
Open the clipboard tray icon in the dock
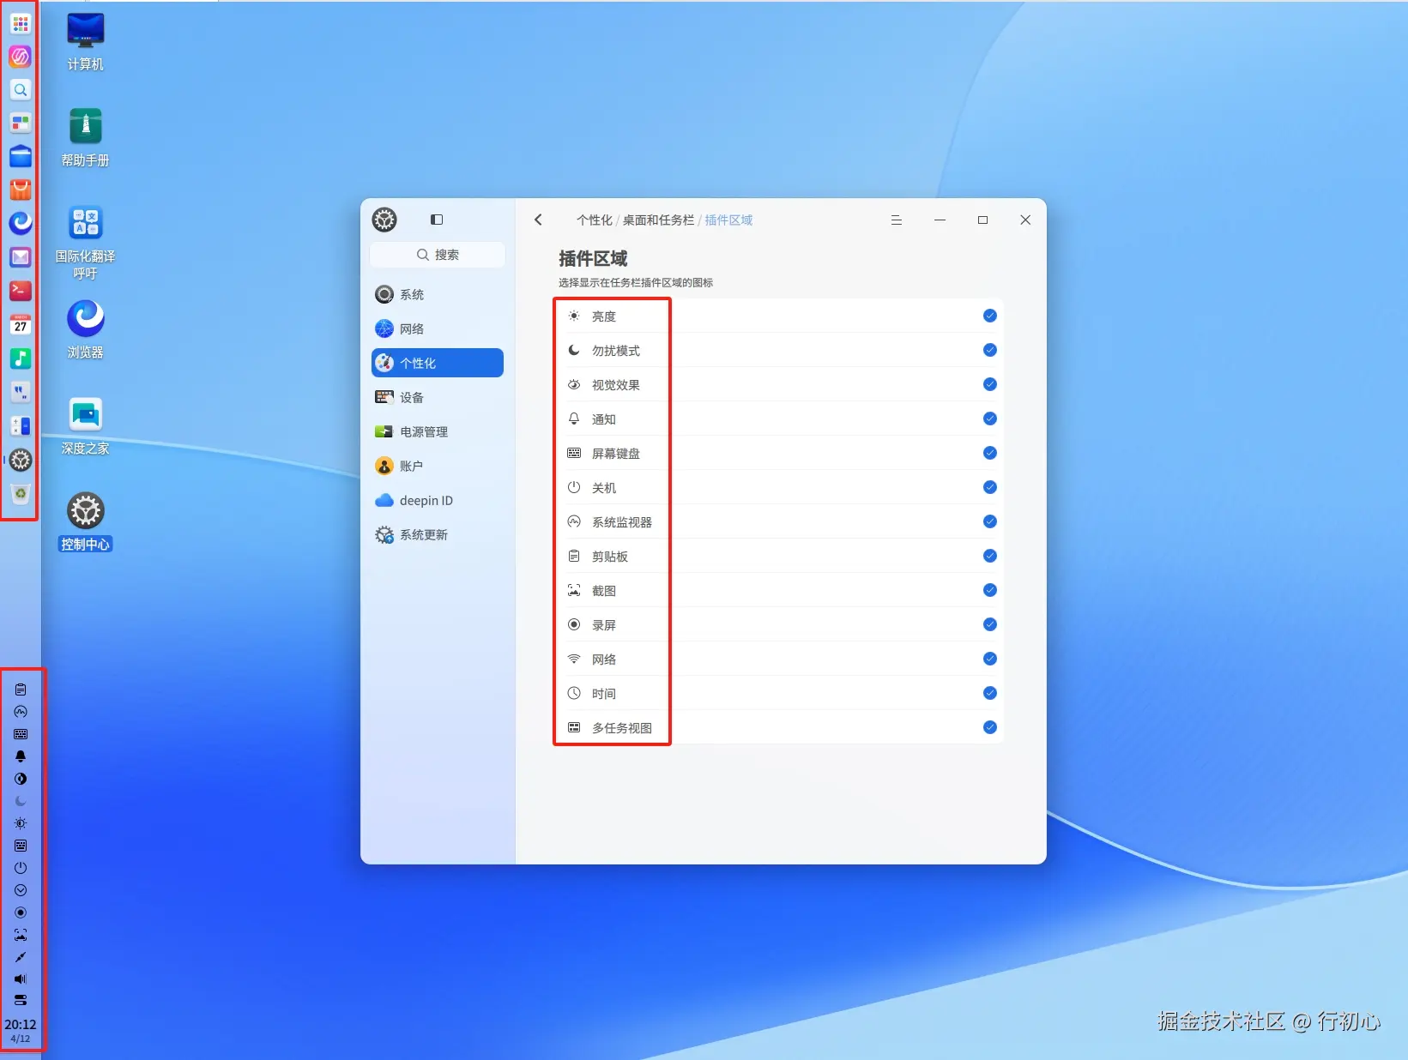(x=21, y=690)
